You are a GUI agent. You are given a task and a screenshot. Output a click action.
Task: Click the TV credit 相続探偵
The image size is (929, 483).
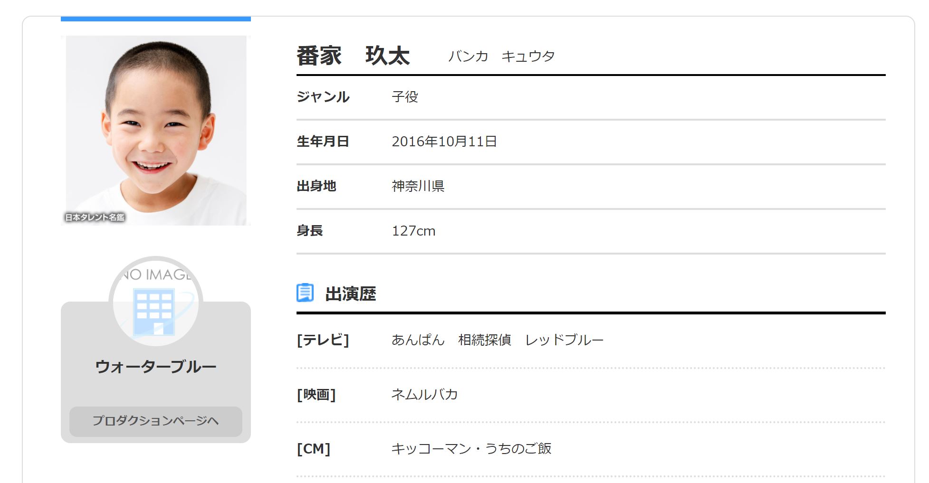(484, 340)
